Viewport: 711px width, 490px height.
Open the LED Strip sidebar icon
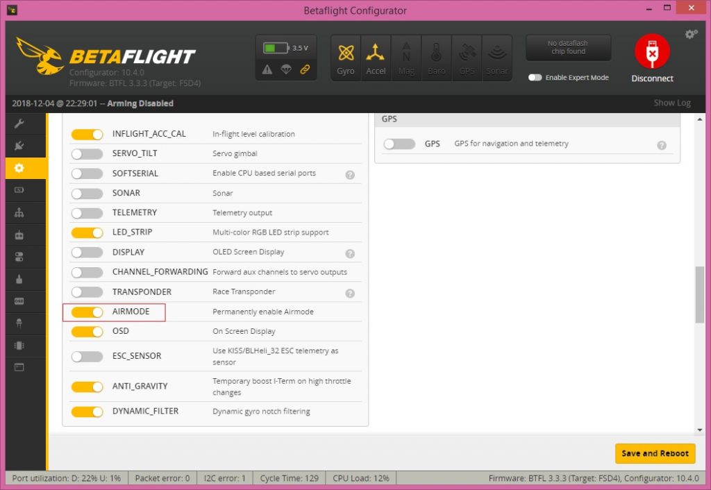(x=19, y=323)
